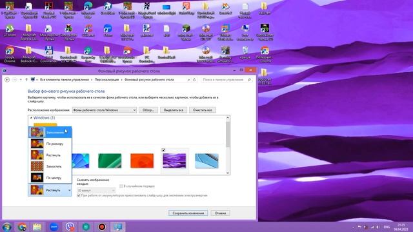Open Google Chrome desktop shortcut
Image resolution: width=413 pixels, height=232 pixels.
click(10, 54)
